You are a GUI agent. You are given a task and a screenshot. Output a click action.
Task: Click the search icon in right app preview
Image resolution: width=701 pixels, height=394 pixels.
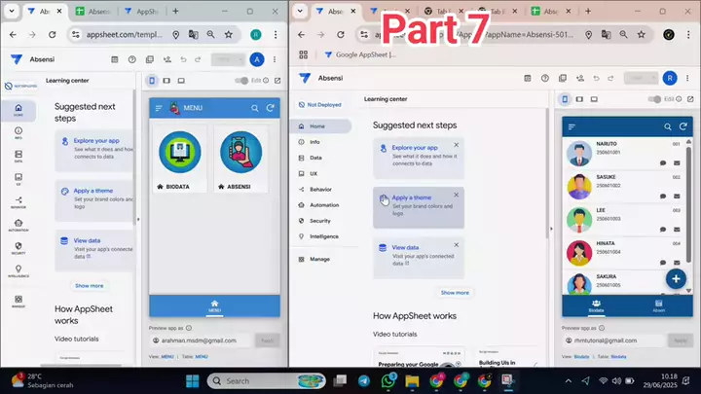click(668, 126)
